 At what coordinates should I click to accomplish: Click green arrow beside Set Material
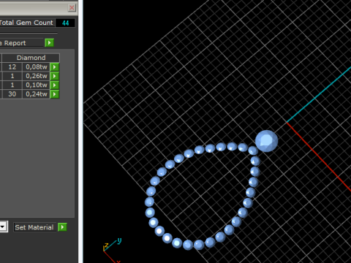(x=62, y=227)
